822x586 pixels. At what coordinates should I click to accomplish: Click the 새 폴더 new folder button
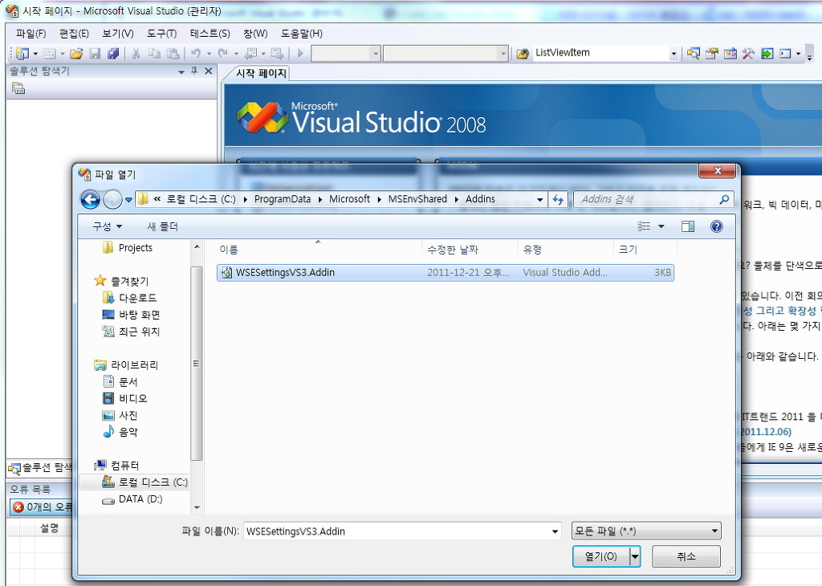(x=162, y=226)
